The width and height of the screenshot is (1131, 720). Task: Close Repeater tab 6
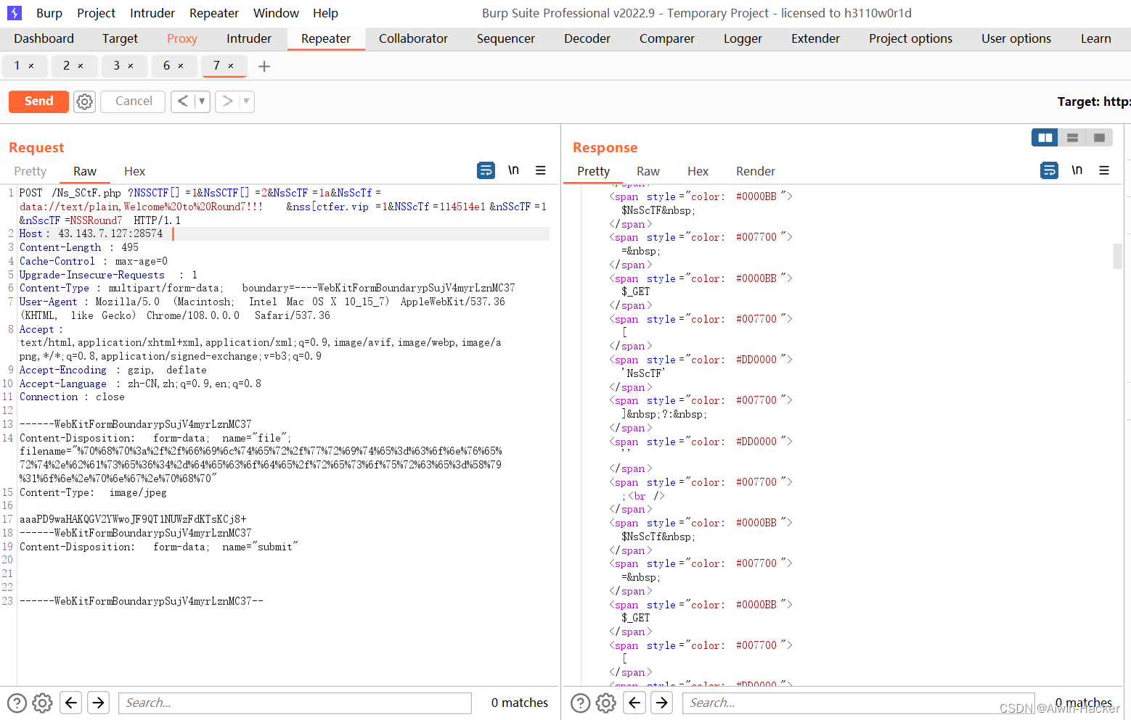181,66
